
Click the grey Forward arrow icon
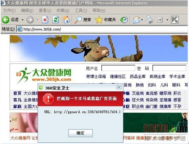pyautogui.click(x=30, y=20)
